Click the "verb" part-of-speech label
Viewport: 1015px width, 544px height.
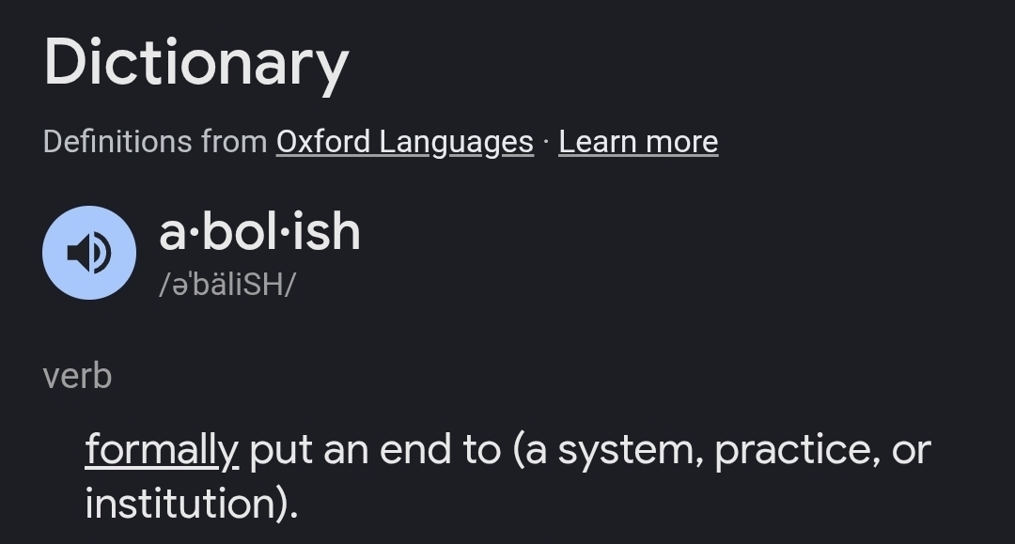(x=77, y=376)
